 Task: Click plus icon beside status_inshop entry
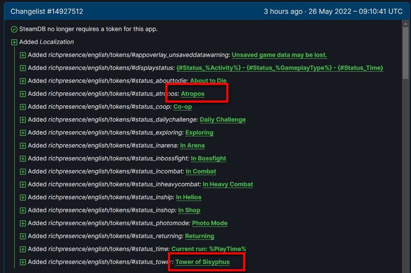click(x=23, y=211)
